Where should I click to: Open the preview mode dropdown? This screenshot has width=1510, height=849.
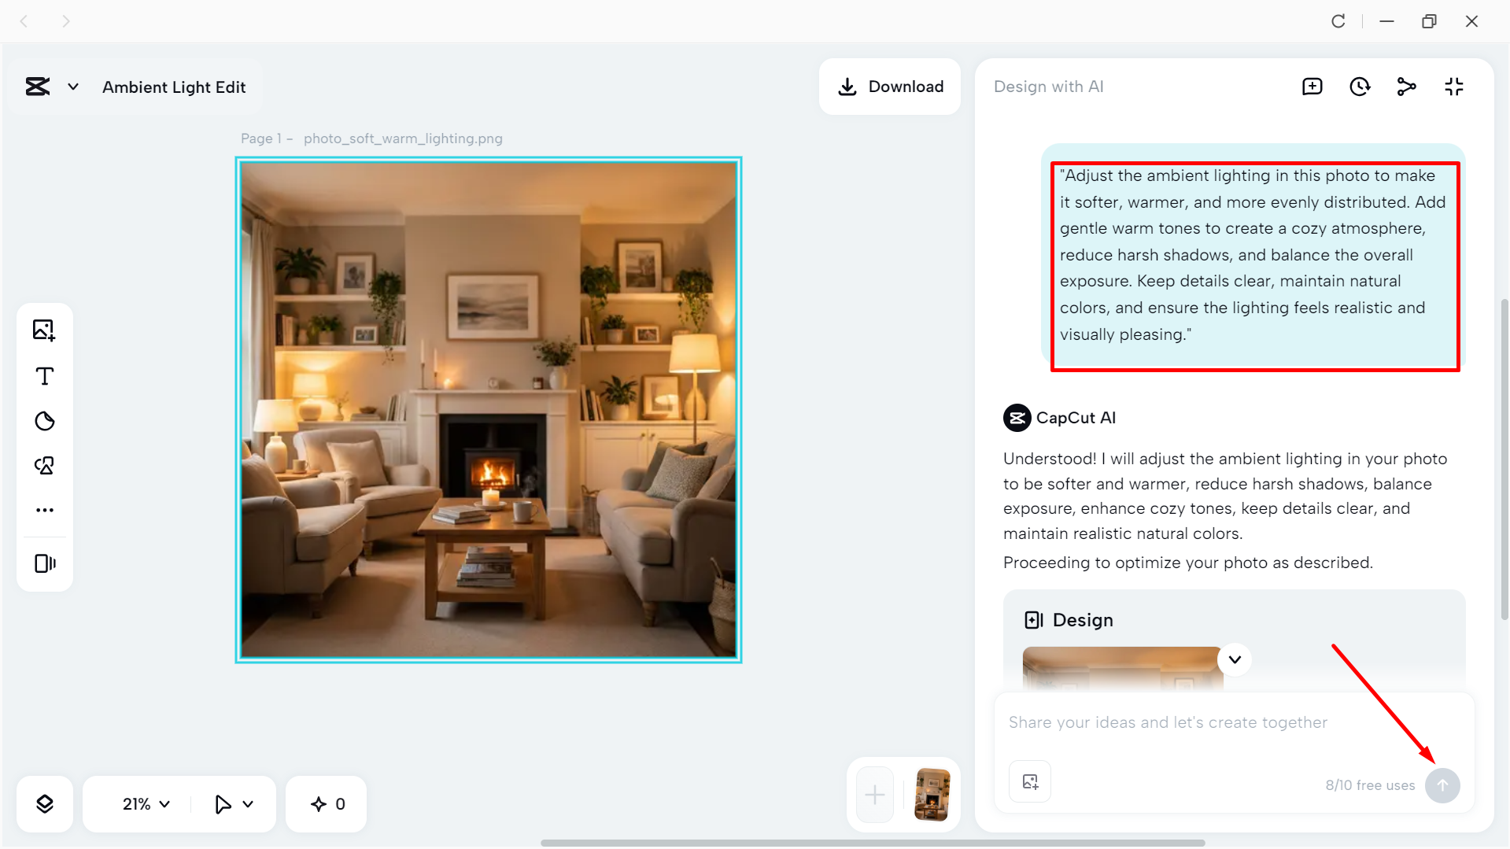click(232, 803)
